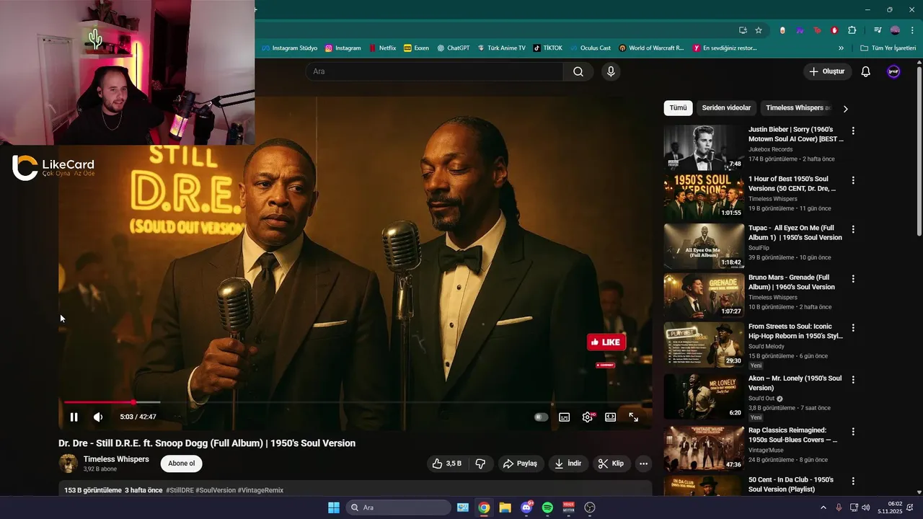Open File Explorer from the taskbar

click(505, 507)
